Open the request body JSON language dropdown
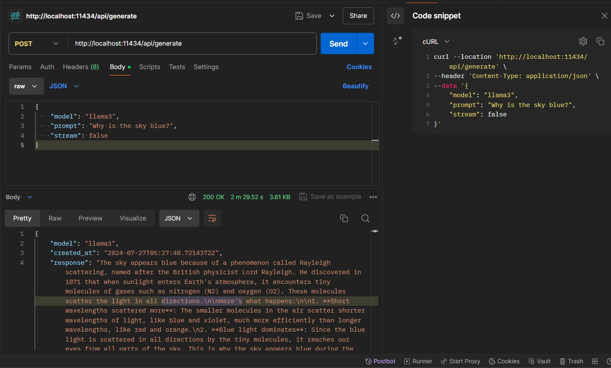Screen dimensions: 611x368 (64, 86)
